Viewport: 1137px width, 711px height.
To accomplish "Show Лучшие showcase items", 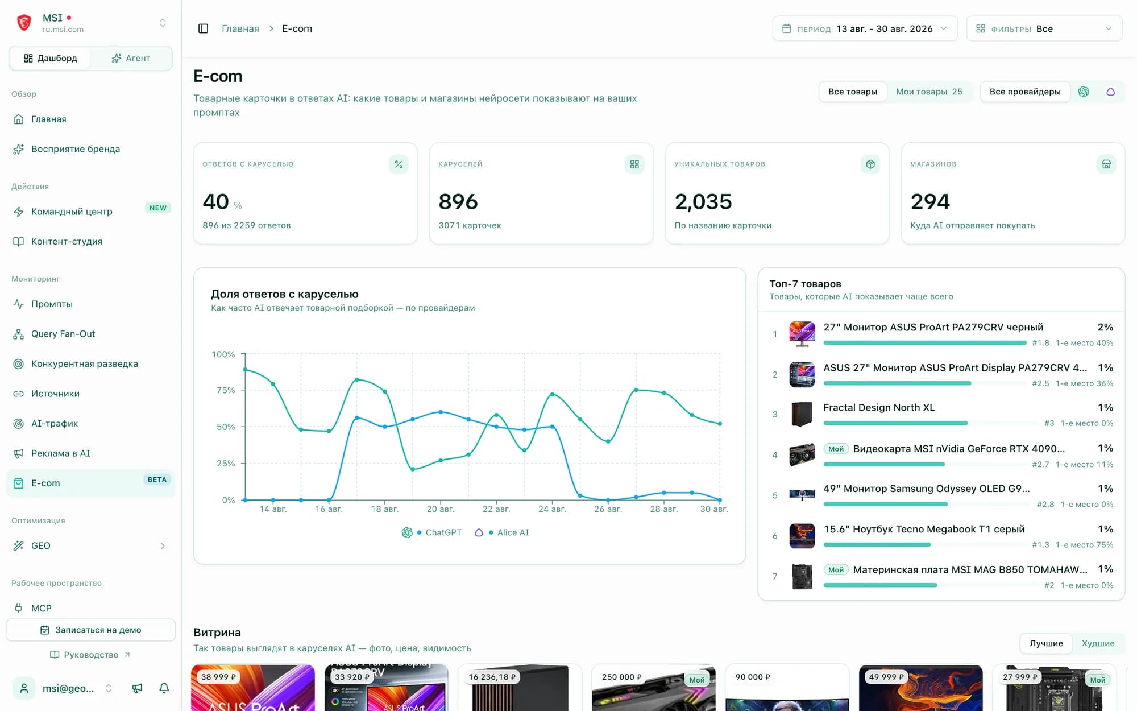I will point(1046,643).
